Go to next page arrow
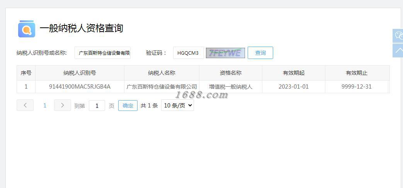The height and width of the screenshot is (188, 403). tap(63, 105)
